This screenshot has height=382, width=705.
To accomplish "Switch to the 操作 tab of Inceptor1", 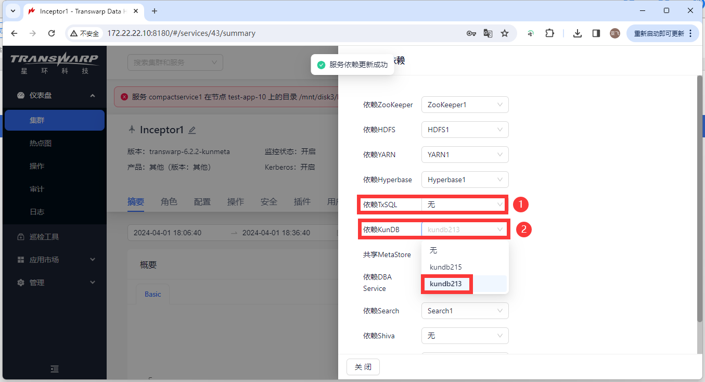I will coord(236,201).
